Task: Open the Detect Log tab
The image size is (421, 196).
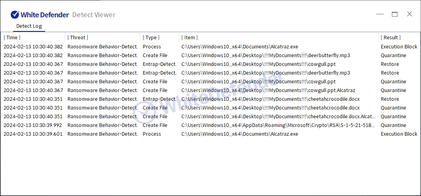Action: (29, 26)
